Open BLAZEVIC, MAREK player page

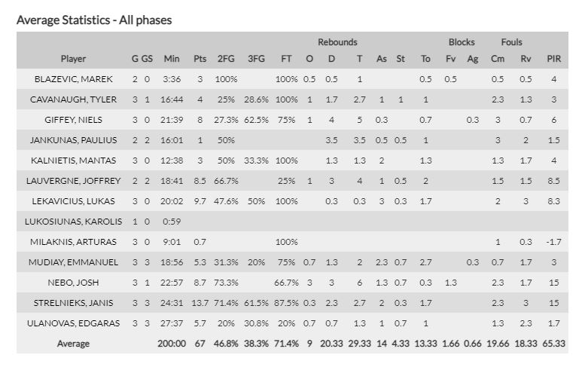73,79
